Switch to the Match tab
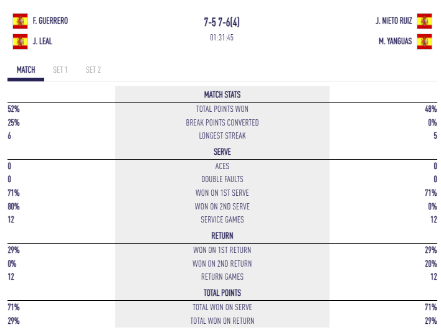Viewport: 441px width, 335px height. coord(26,70)
